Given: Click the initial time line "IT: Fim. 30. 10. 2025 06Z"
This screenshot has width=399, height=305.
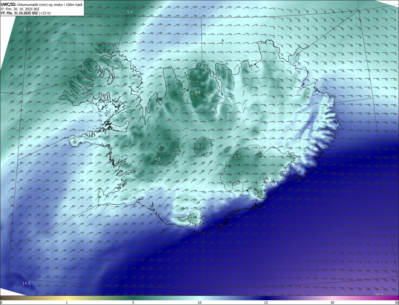Looking at the screenshot, I should click(x=20, y=9).
